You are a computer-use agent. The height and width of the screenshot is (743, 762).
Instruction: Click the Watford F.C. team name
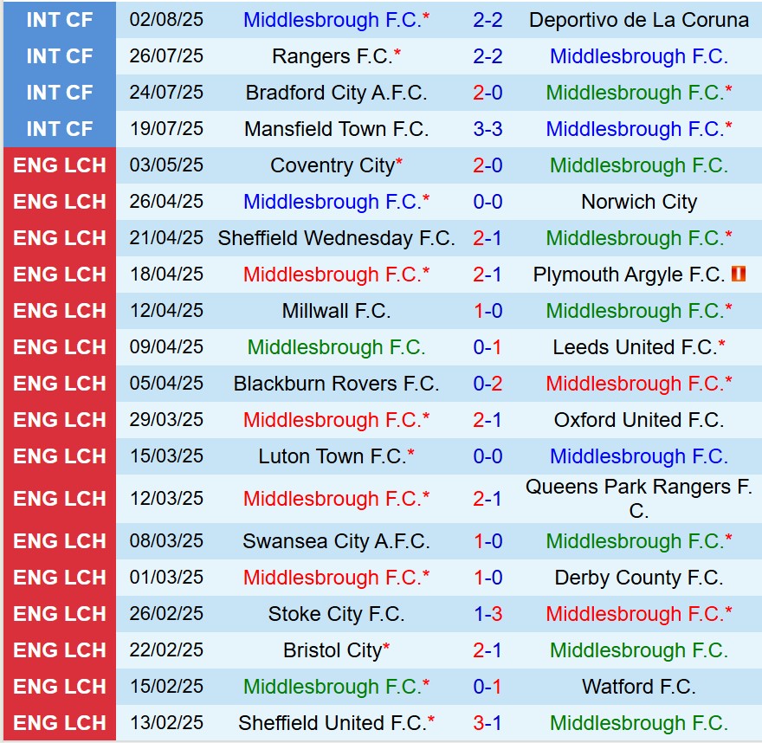tap(638, 687)
